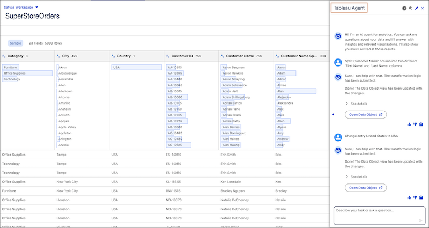Give thumbs down to the name split response
Viewport: 429px width, 228px height.
(415, 124)
